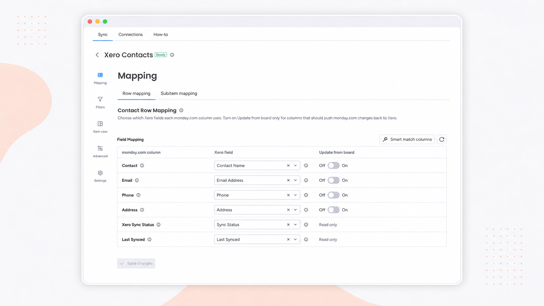Viewport: 544px width, 306px height.
Task: Expand the Sync Status dropdown chevron
Action: click(x=295, y=225)
